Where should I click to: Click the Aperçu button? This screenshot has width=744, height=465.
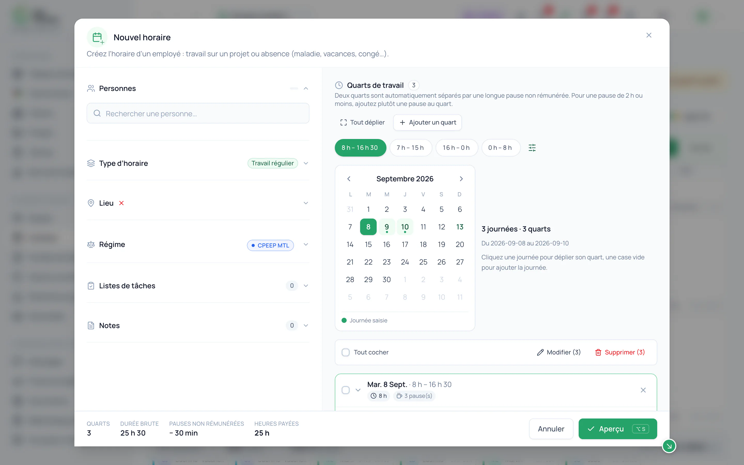(x=618, y=429)
